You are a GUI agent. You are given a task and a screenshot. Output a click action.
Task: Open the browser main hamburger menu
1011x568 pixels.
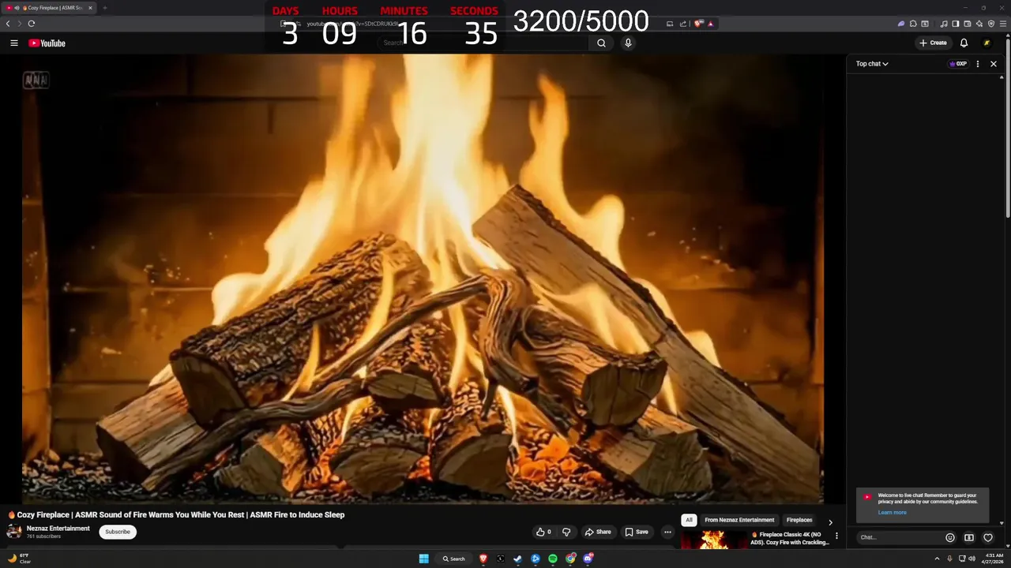point(1003,24)
